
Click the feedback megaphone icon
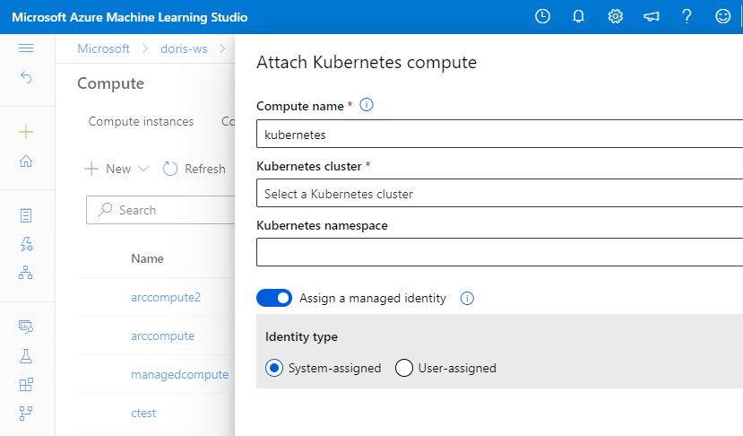pyautogui.click(x=651, y=16)
